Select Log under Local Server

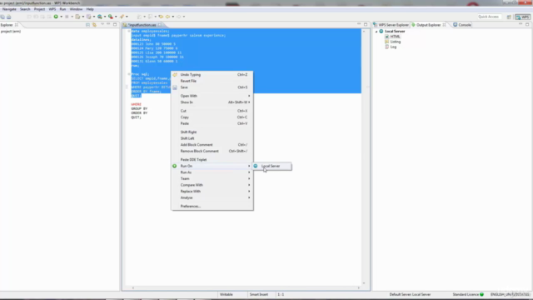393,47
